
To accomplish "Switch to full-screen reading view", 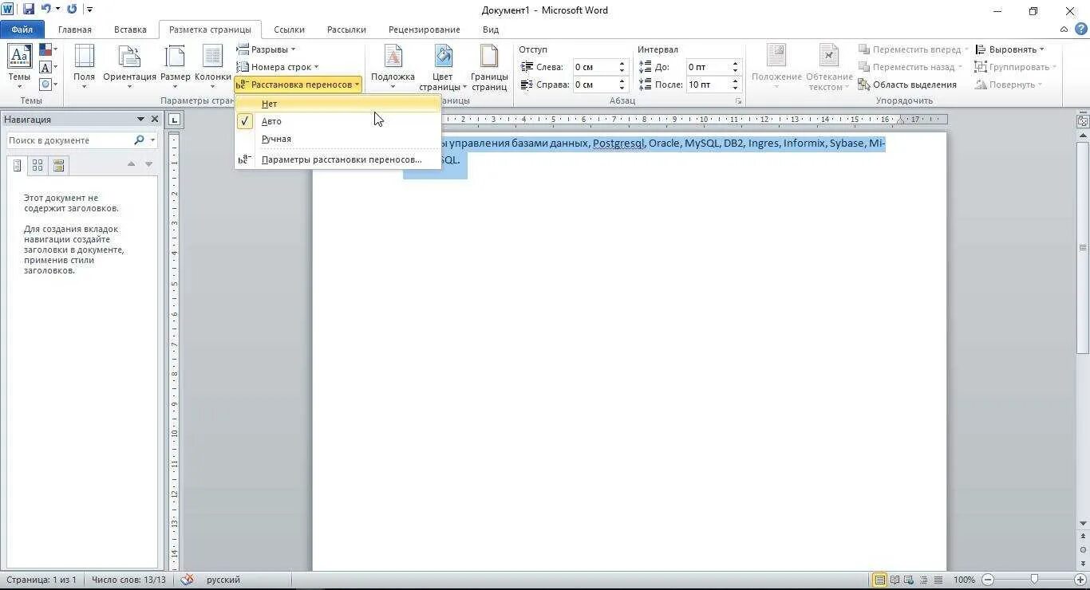I will (895, 580).
